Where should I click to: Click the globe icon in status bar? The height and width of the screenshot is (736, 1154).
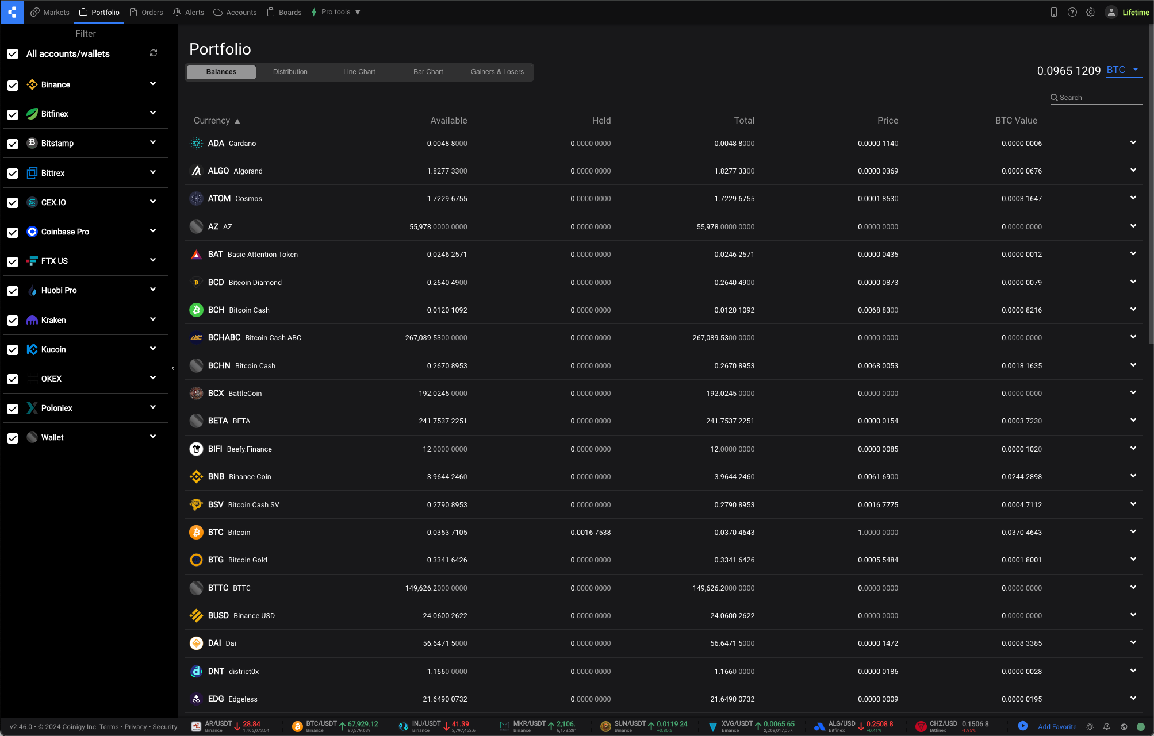click(1124, 726)
